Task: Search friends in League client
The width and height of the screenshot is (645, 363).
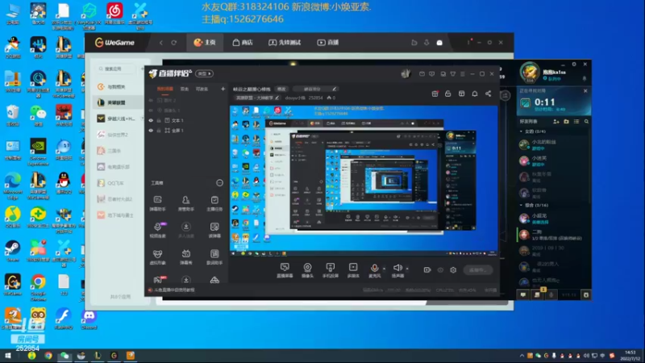Action: tap(587, 122)
